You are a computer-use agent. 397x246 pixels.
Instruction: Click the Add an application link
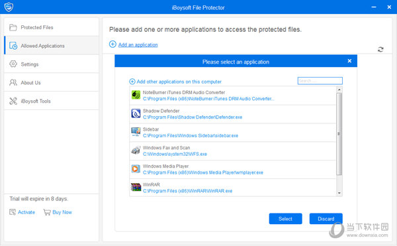(x=138, y=45)
